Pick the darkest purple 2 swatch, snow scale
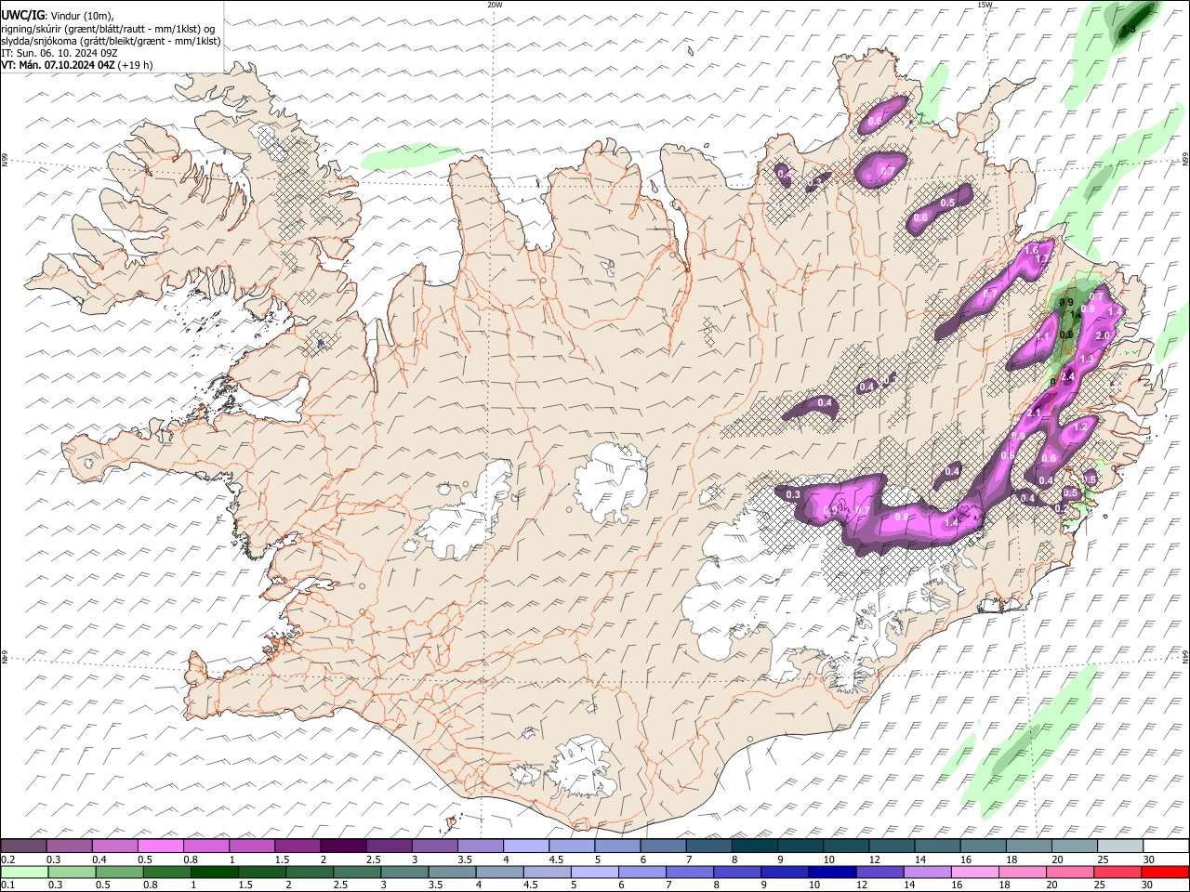 [343, 846]
